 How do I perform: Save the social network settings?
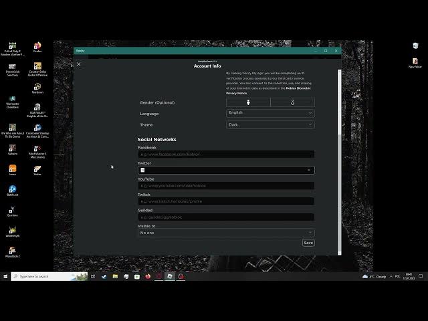308,243
